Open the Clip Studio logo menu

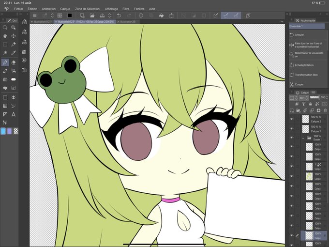6,9
